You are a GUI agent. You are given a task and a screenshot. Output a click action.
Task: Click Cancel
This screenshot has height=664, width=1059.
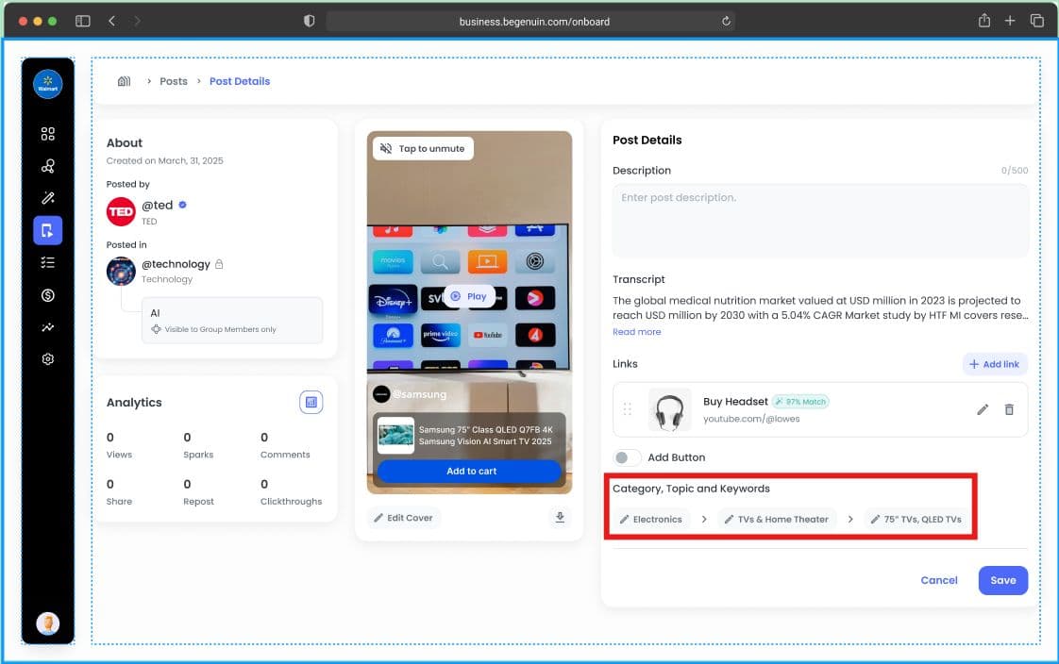click(x=939, y=580)
